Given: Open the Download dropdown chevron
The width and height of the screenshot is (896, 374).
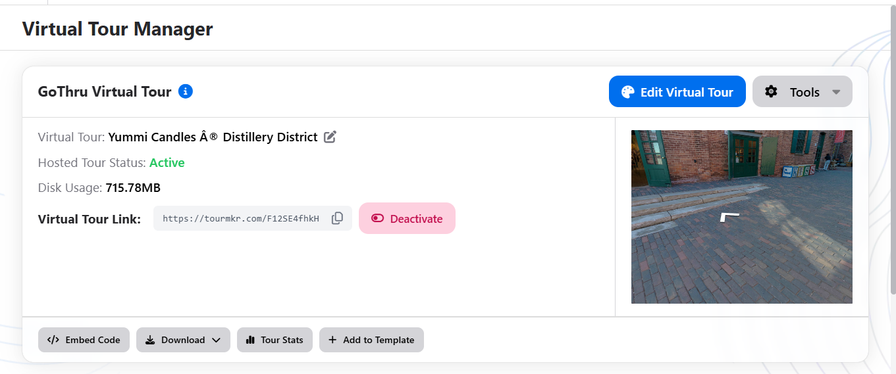Looking at the screenshot, I should (x=217, y=340).
